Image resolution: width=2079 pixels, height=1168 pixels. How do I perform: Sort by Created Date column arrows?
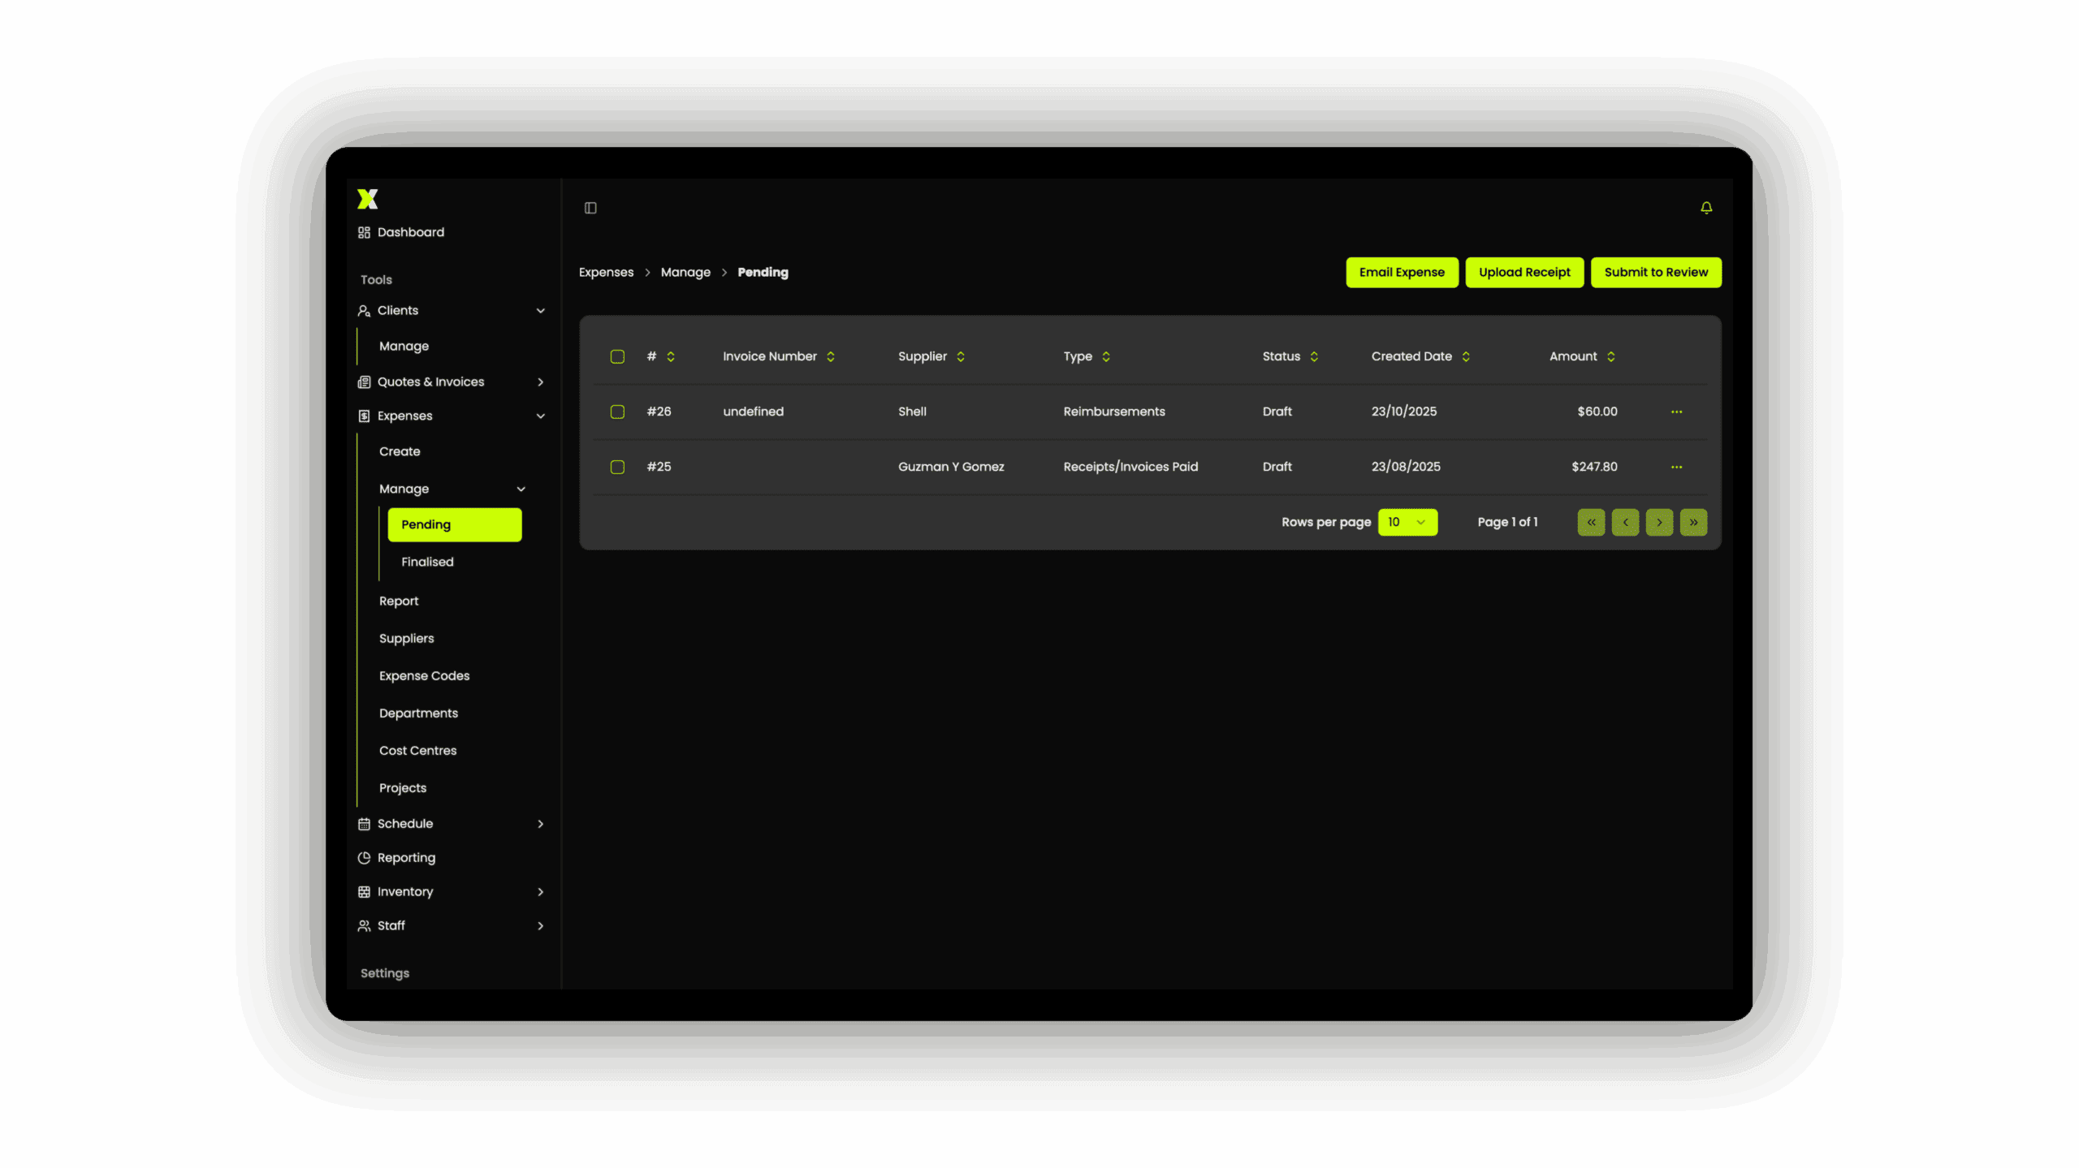[1466, 356]
